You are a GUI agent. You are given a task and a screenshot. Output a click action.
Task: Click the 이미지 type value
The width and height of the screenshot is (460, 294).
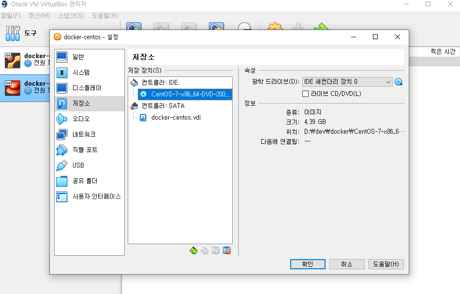click(313, 112)
